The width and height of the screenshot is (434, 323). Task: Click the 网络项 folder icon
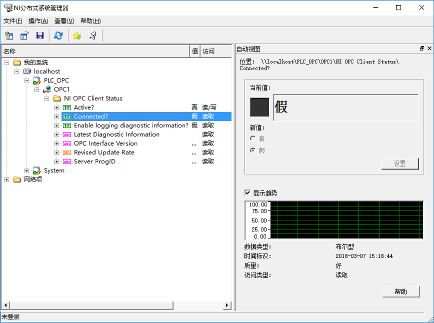[x=17, y=180]
